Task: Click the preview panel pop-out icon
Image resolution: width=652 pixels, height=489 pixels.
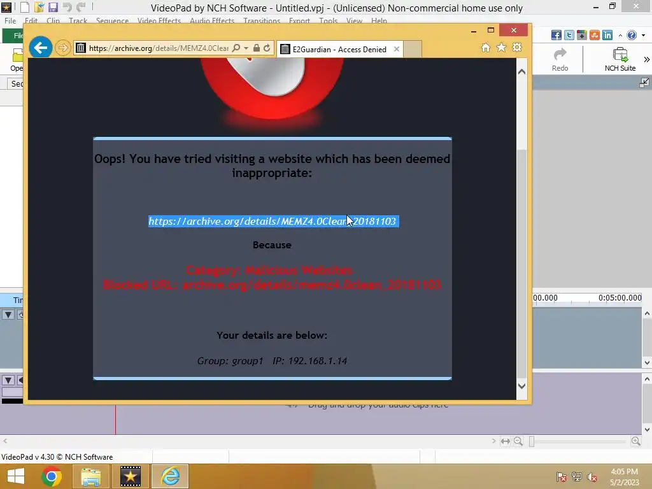Action: click(x=644, y=83)
